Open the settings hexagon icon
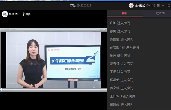This screenshot has height=110, width=171. pos(148,5)
